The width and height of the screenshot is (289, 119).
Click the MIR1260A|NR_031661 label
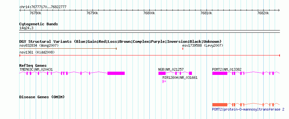180,77
